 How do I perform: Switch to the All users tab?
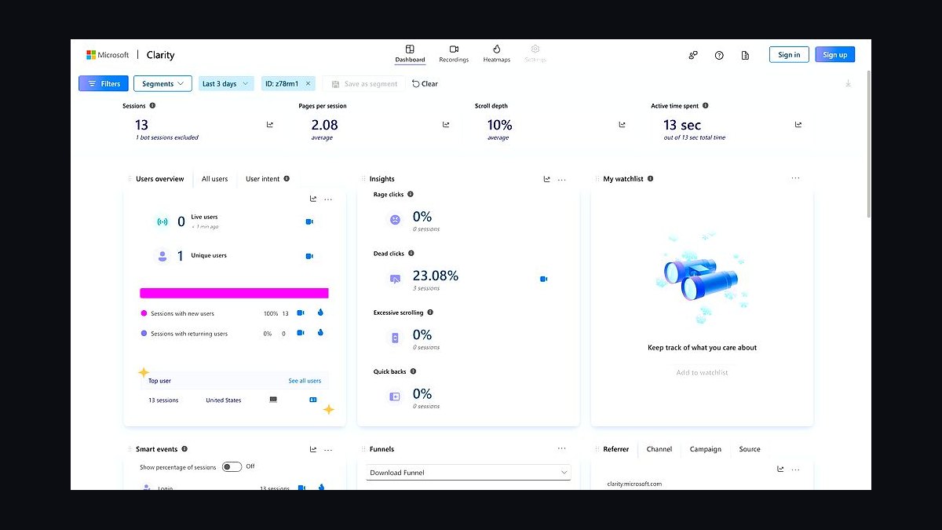[x=214, y=179]
